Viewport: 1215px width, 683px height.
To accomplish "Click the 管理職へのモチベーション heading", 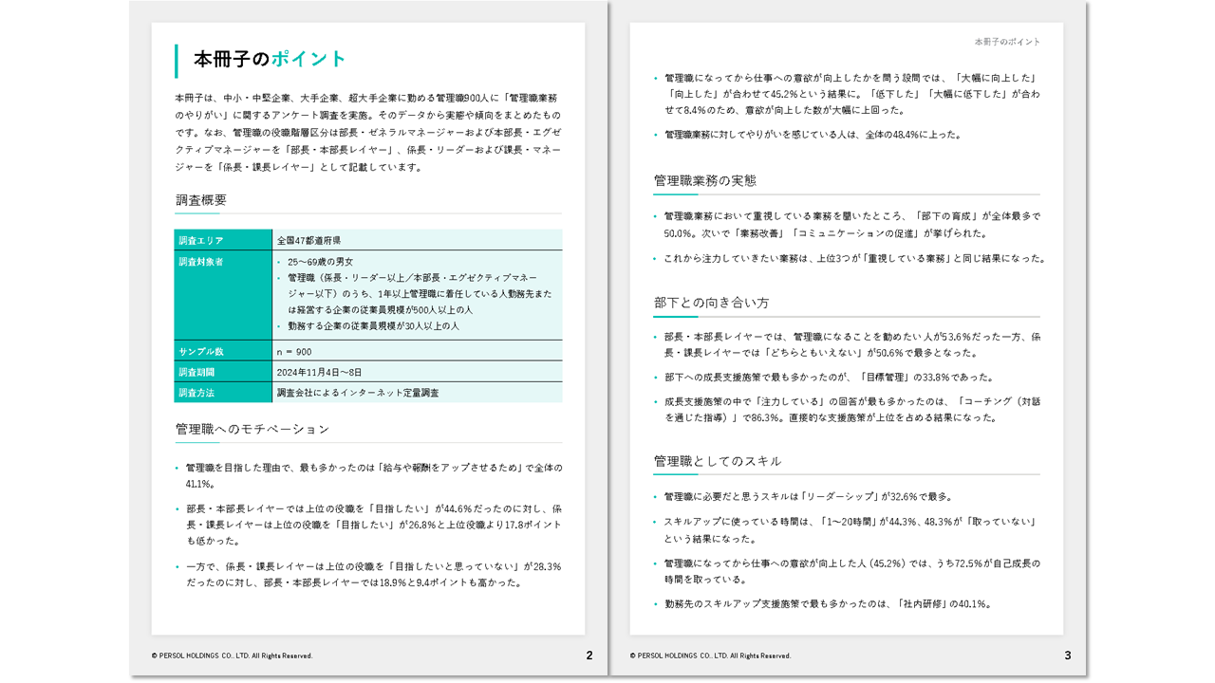I will click(252, 430).
